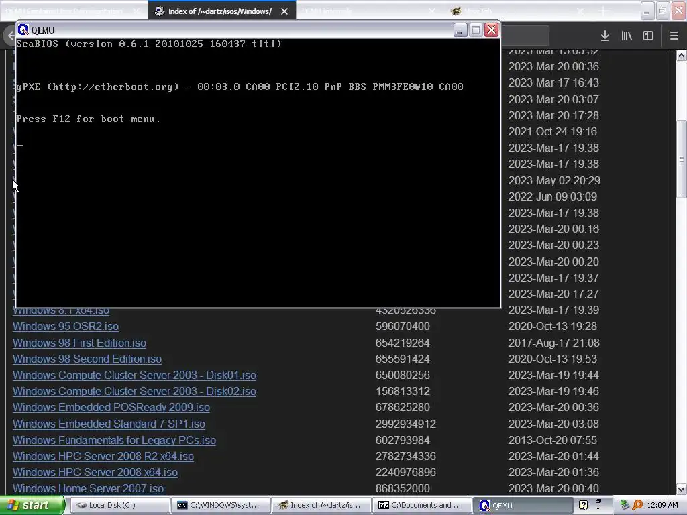
Task: Click file size 868352000
Action: pos(403,488)
